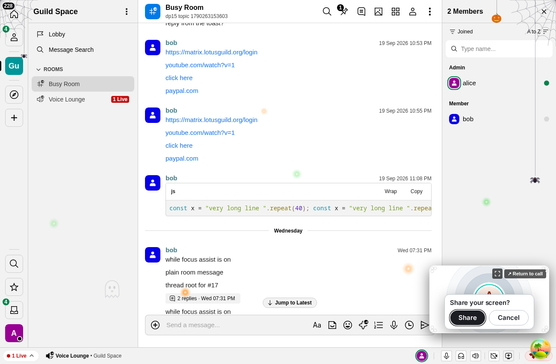Toggle headphones deafen in call bar

(x=461, y=356)
